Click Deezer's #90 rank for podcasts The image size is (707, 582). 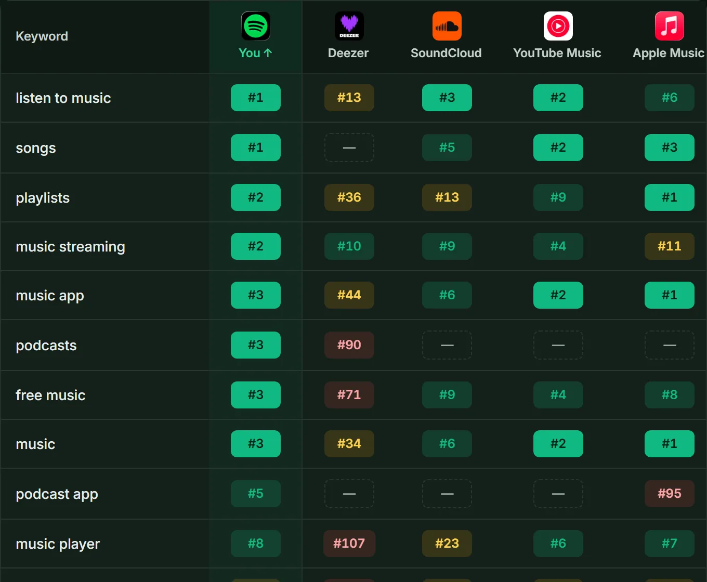click(349, 345)
